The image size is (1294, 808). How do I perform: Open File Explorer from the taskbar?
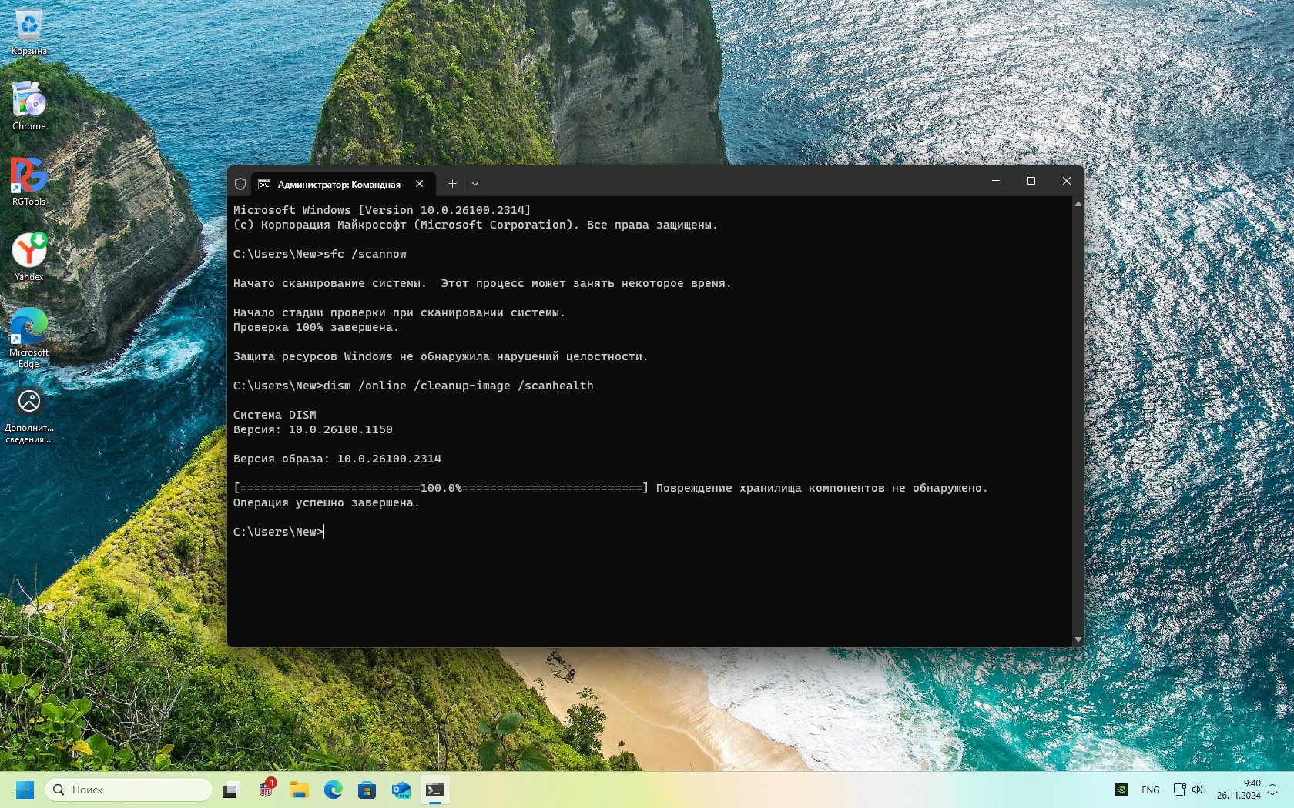point(299,790)
